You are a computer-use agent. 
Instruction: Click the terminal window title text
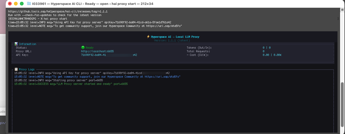coord(92,4)
